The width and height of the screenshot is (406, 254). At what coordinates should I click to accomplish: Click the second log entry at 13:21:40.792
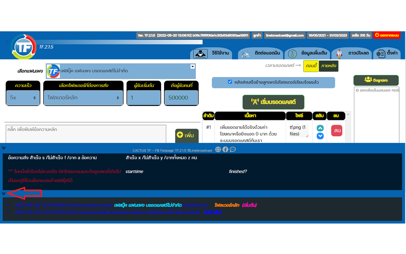click(x=118, y=212)
